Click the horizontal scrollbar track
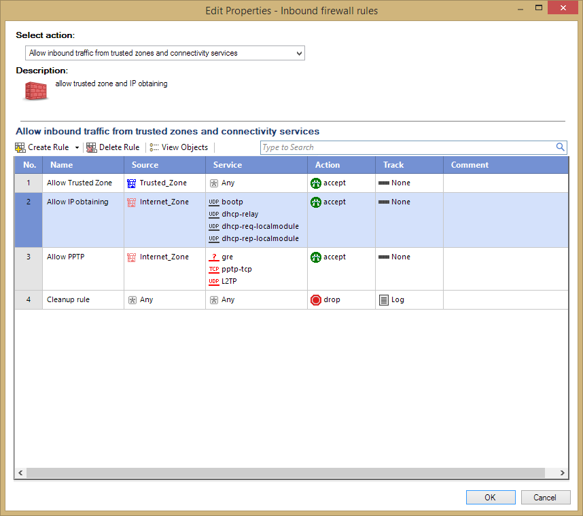 (x=285, y=473)
